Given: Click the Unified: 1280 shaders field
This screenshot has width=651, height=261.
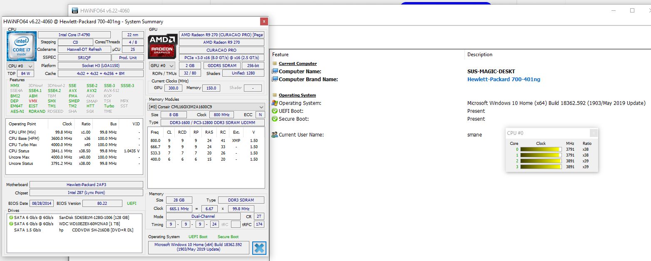Looking at the screenshot, I should (243, 73).
